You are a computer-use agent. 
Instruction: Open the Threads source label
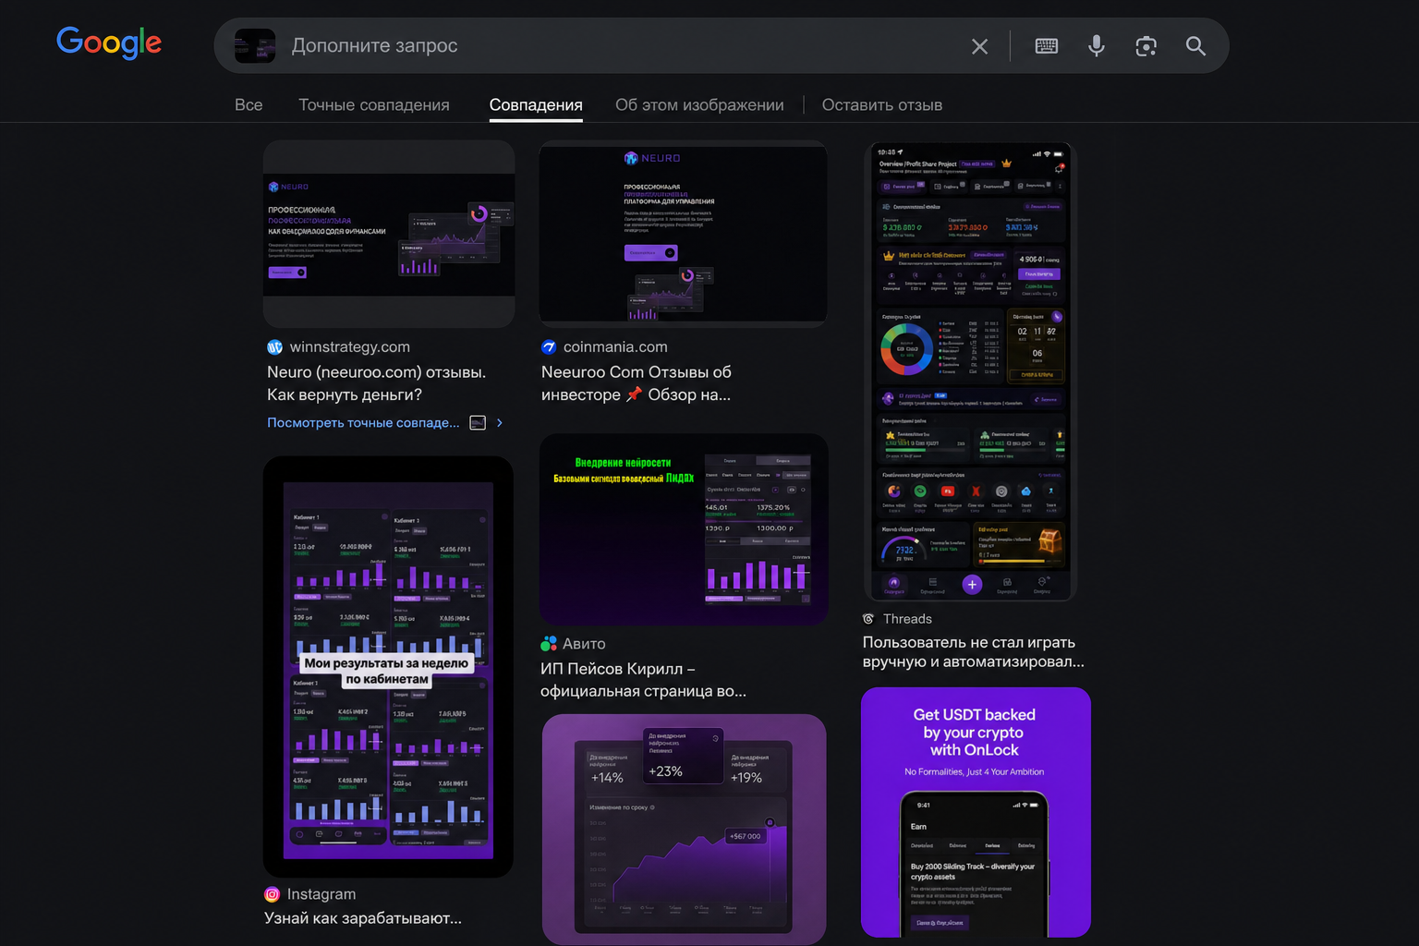(907, 619)
